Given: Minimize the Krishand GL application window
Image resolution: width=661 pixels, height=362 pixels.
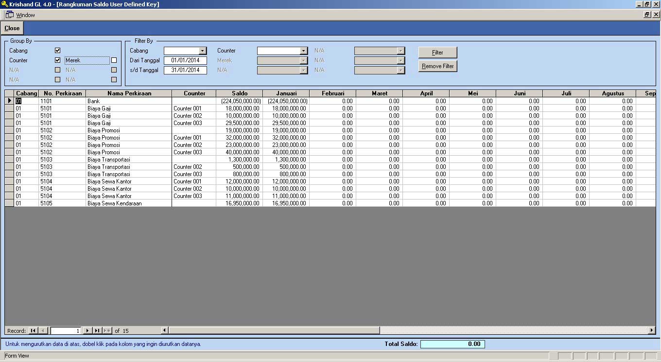Looking at the screenshot, I should tap(639, 4).
